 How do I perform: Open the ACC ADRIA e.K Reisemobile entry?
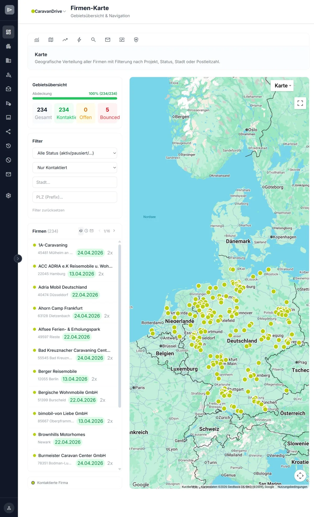click(x=73, y=270)
